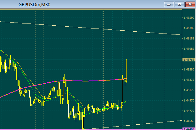Click price scale value 1.45375
Screen dimensions: 196x130
[189, 80]
